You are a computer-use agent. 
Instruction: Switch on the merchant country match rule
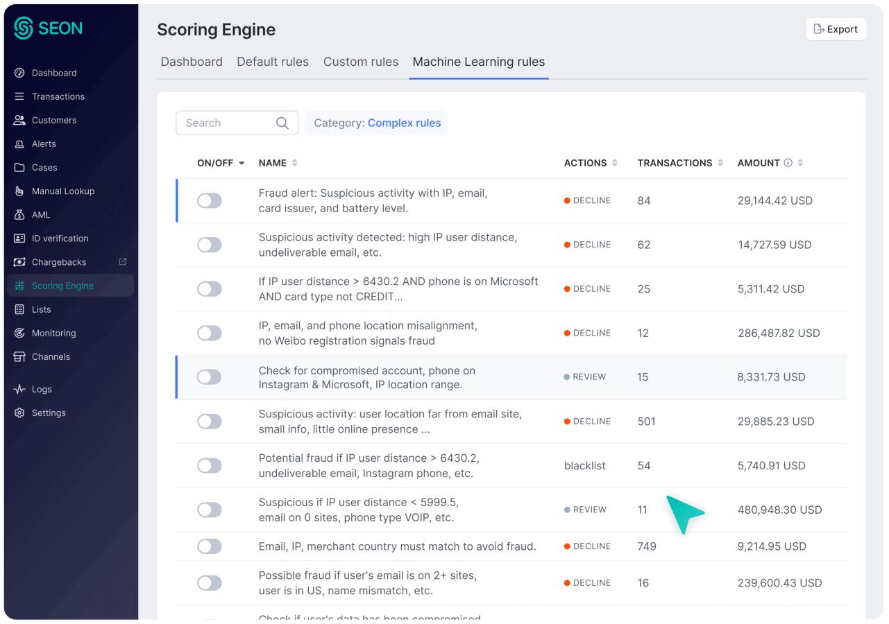tap(209, 546)
